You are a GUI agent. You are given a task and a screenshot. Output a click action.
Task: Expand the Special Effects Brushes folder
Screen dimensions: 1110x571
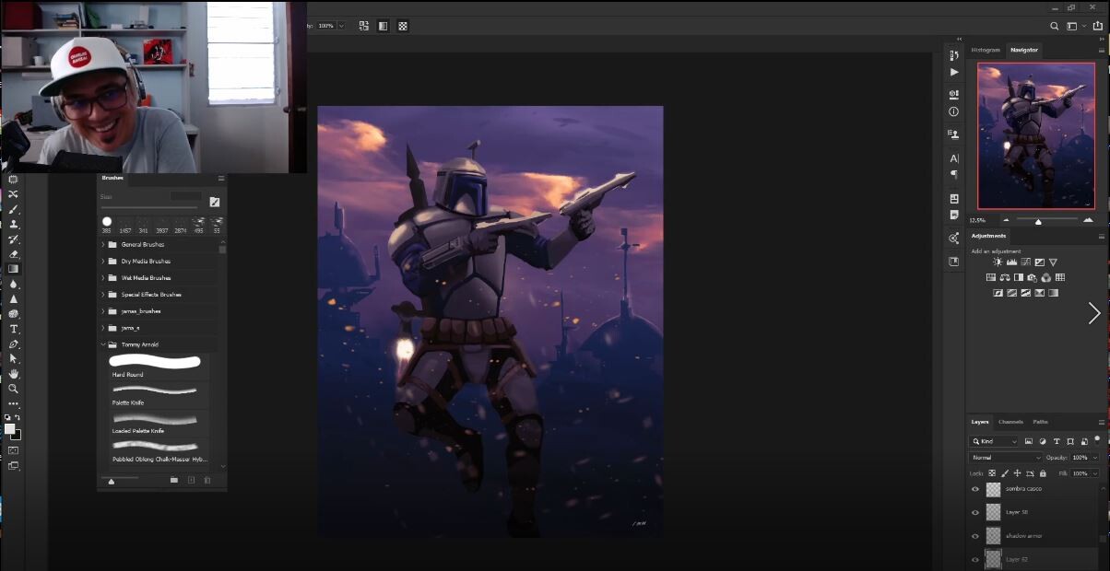102,295
